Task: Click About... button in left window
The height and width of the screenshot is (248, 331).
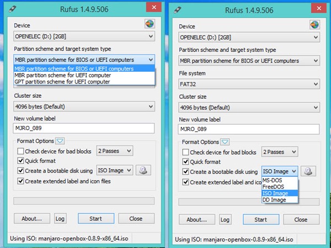Action: (32, 218)
